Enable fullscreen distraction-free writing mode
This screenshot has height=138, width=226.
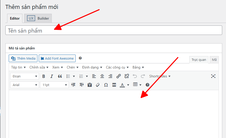pos(213,76)
